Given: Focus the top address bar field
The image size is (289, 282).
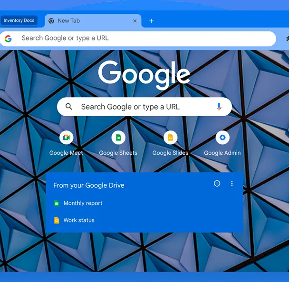Looking at the screenshot, I should [138, 39].
